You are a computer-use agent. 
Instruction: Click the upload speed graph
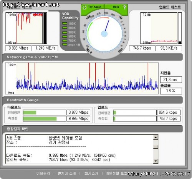point(159,28)
